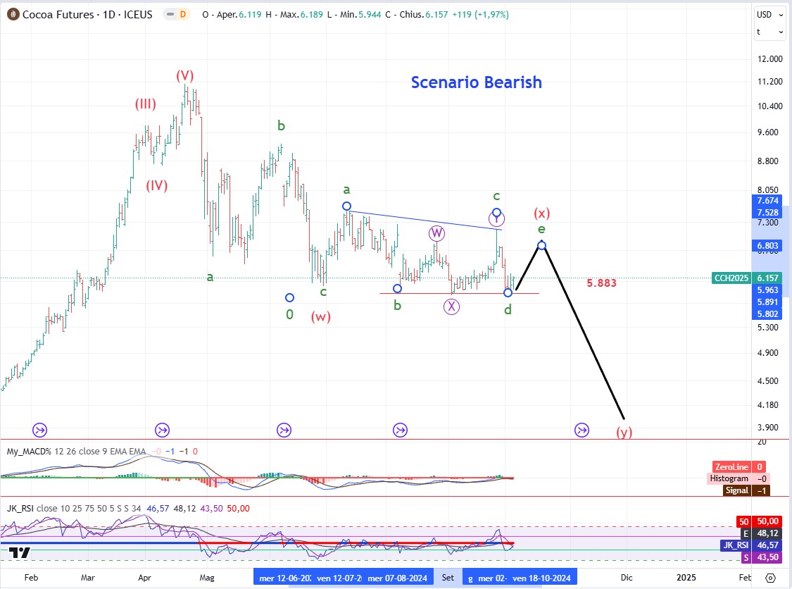Select the red 5.883 price text
792x589 pixels.
(x=602, y=283)
